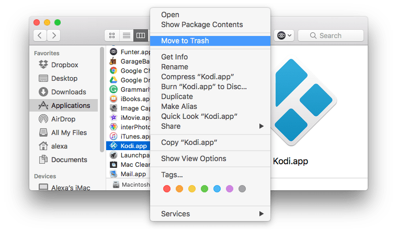Click the Macintosh HD disk icon in path bar
Screen dimensions: 397x232
116,185
